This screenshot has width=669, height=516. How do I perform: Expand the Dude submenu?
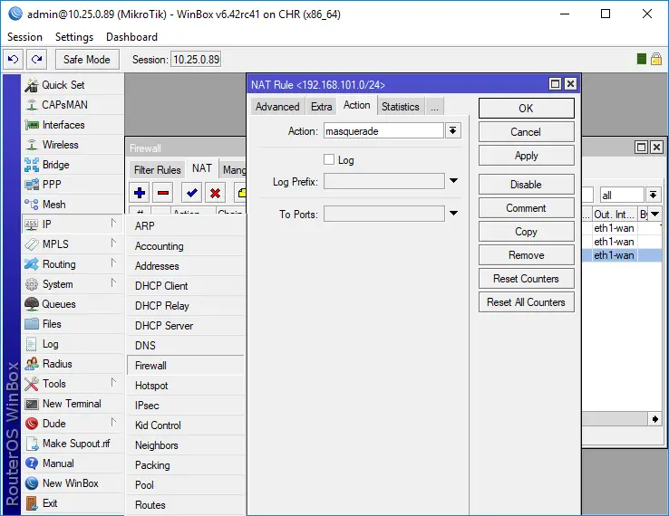pyautogui.click(x=113, y=422)
